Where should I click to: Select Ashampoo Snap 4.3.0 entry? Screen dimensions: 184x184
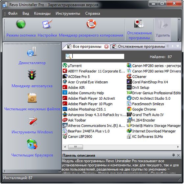coord(94,115)
